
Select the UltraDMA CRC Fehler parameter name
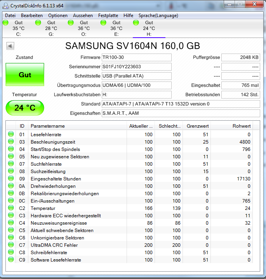pos(54,245)
